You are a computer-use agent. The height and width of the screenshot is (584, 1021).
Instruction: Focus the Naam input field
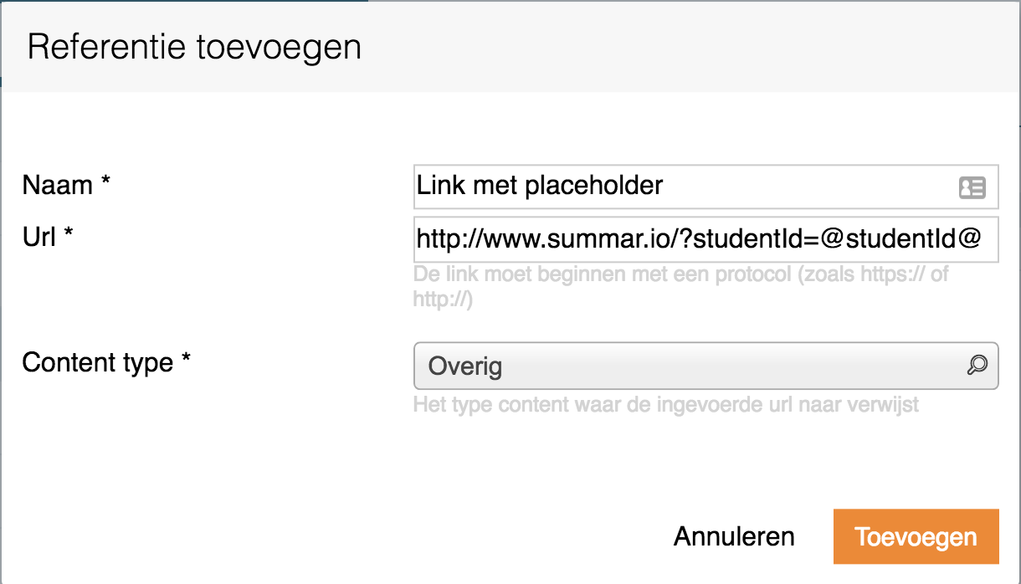682,186
